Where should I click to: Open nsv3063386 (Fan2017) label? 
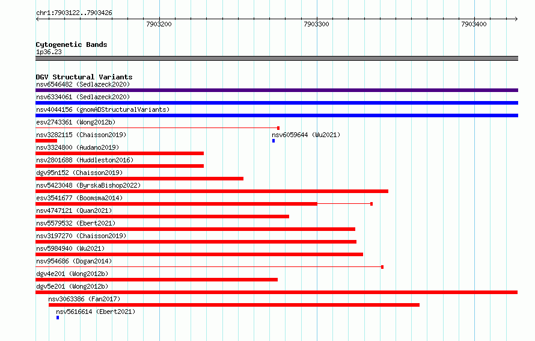tap(84, 299)
